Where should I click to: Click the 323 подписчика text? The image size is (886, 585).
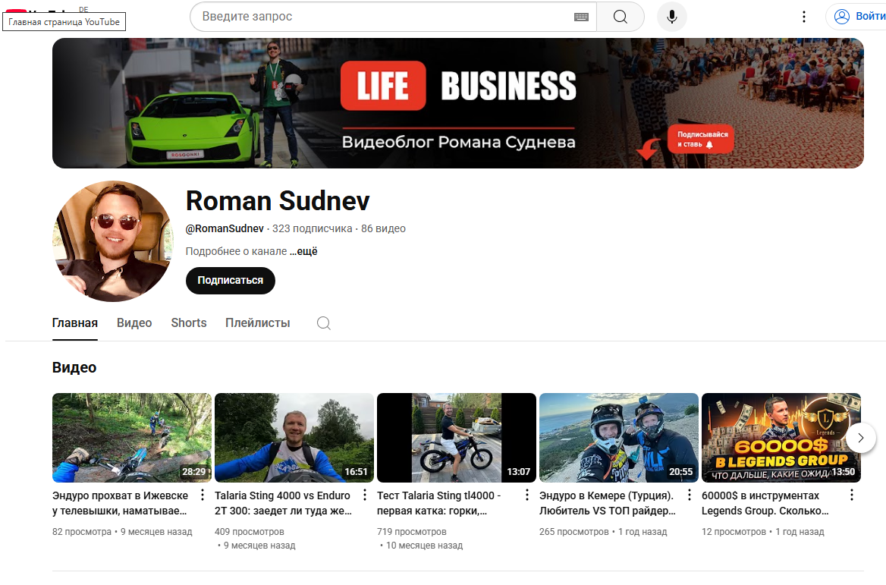pyautogui.click(x=312, y=228)
